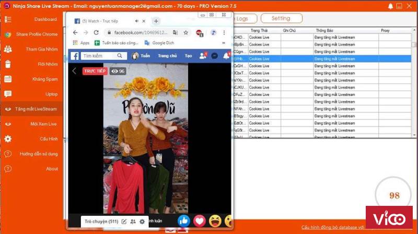Click the facebook.com address bar

(x=141, y=32)
